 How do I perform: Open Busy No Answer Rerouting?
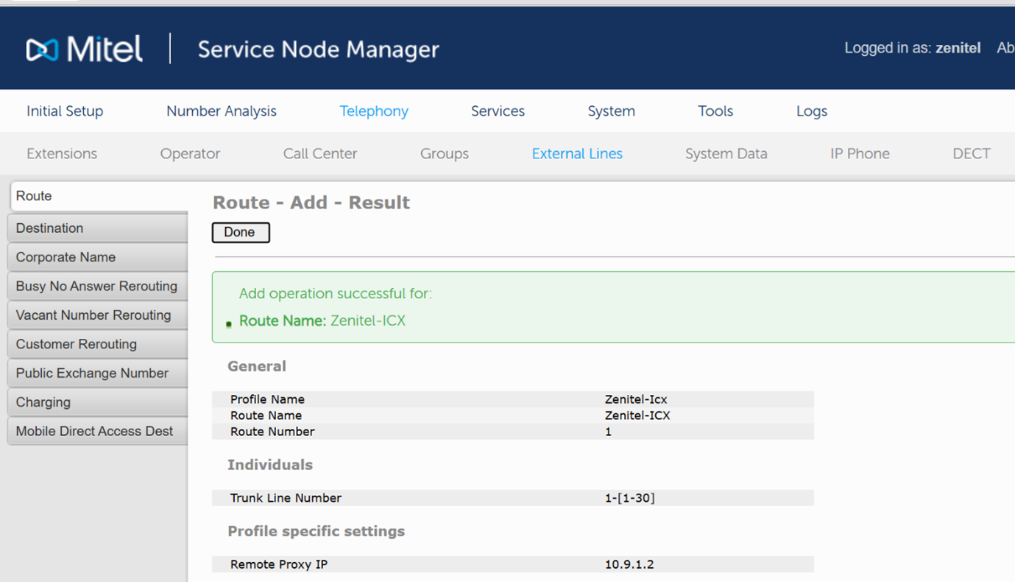click(98, 287)
